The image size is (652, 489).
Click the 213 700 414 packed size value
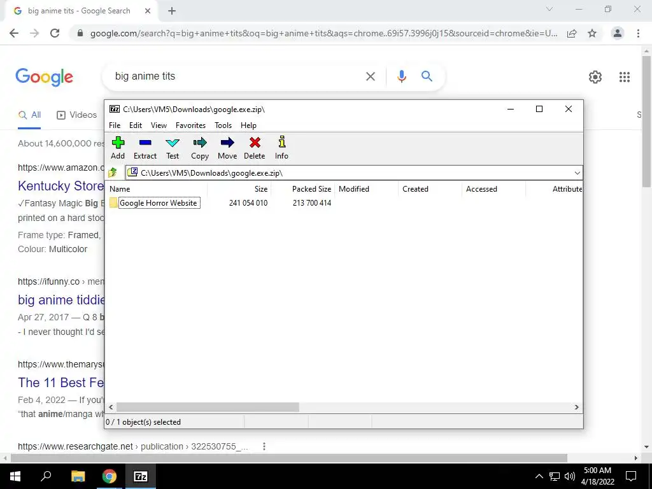(312, 203)
